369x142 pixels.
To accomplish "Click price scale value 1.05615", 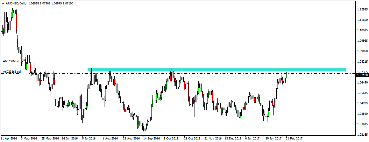I will 362,93.
